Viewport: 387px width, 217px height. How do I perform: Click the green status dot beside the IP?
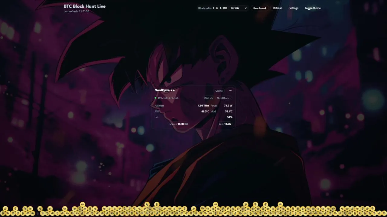[x=155, y=98]
